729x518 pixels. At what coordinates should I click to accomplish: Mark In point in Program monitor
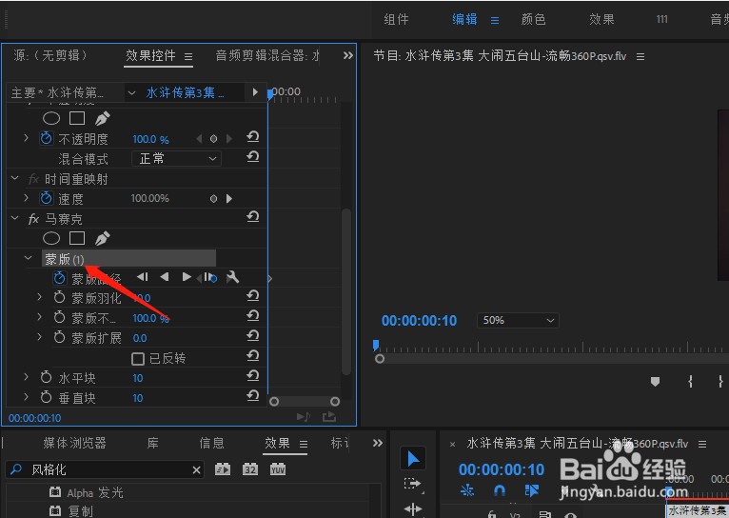[x=690, y=382]
